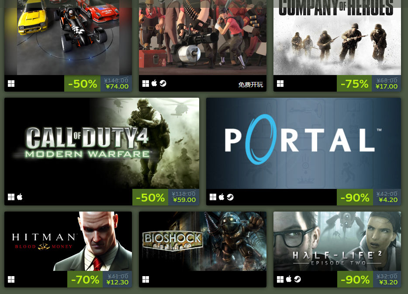
Task: Click the -90% ¥4.20 Portal price
Action: (x=369, y=198)
